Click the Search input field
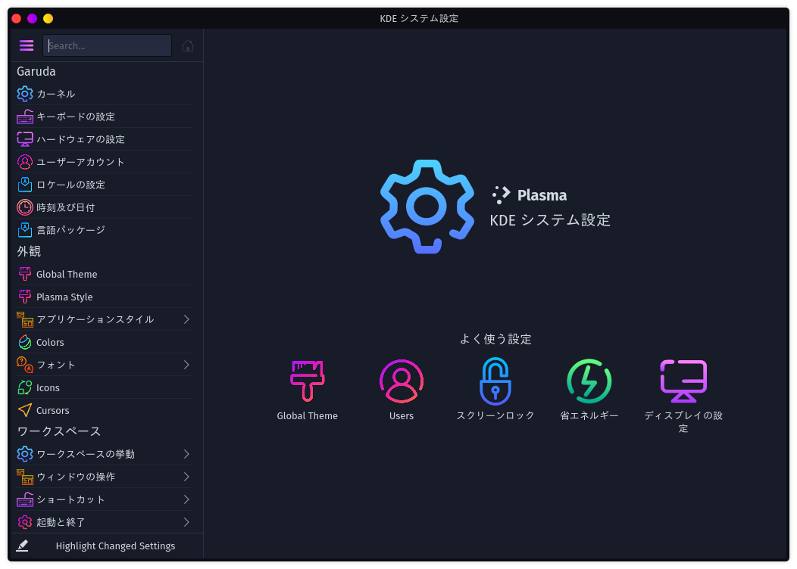Image resolution: width=797 pixels, height=569 pixels. click(x=108, y=45)
